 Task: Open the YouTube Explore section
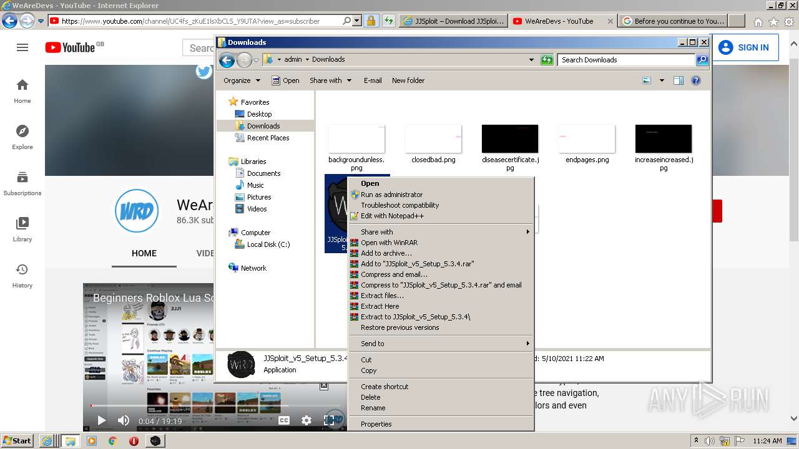[22, 137]
